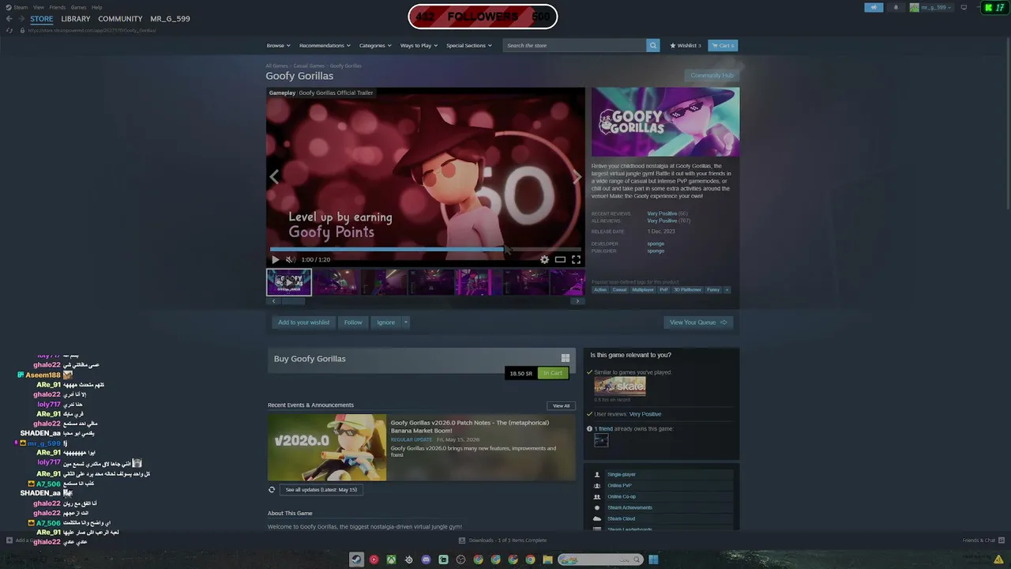Image resolution: width=1011 pixels, height=569 pixels.
Task: Open the 3D Platformer tag
Action: pyautogui.click(x=687, y=290)
